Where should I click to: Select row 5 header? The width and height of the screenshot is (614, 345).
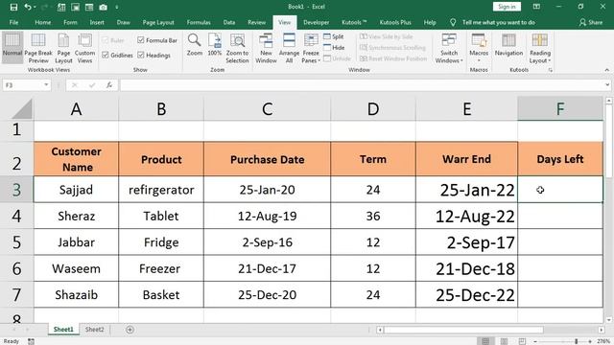[16, 242]
